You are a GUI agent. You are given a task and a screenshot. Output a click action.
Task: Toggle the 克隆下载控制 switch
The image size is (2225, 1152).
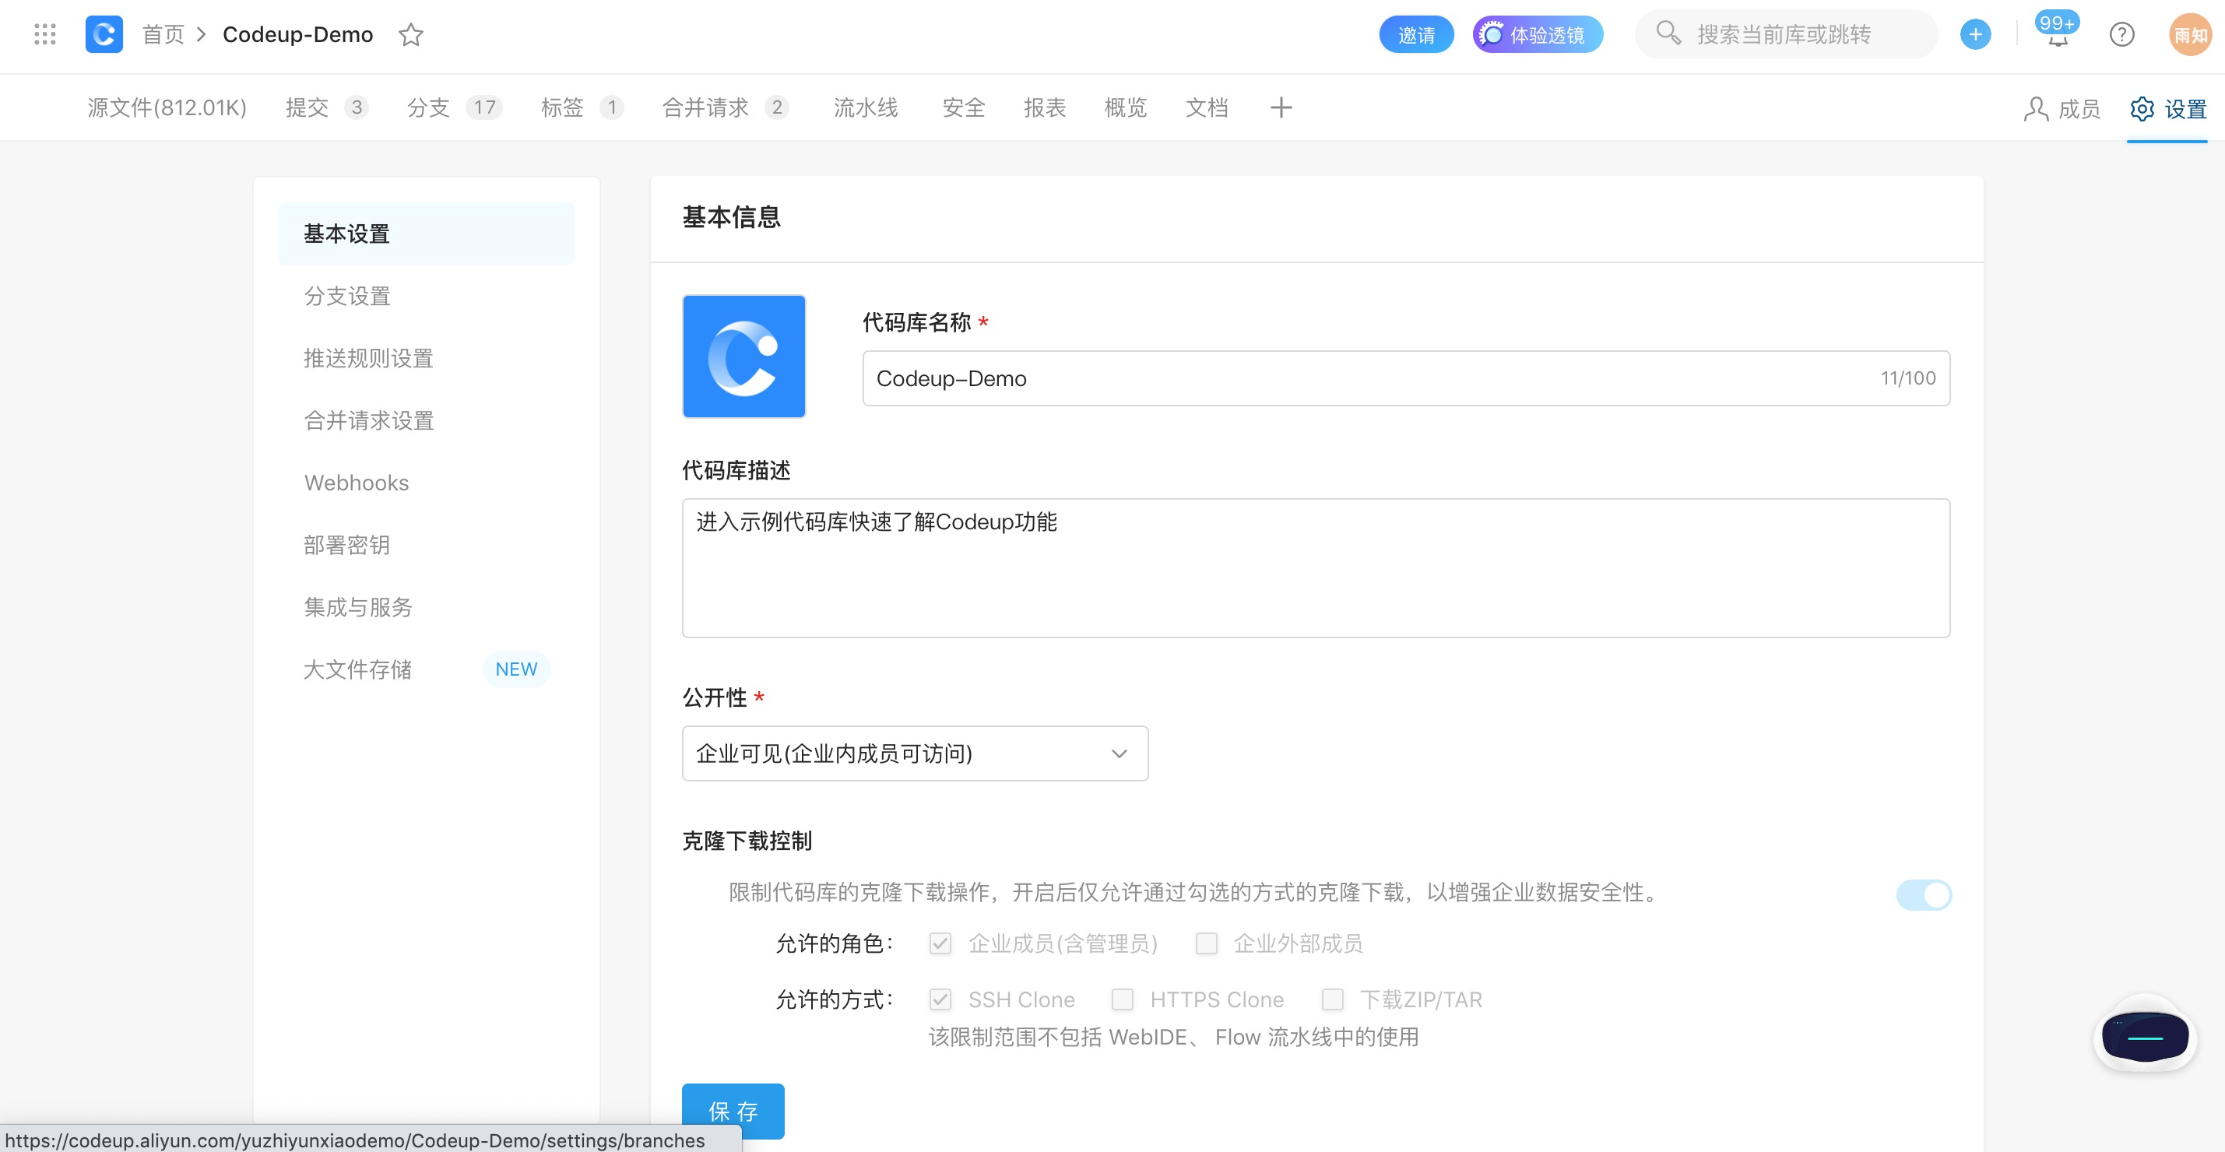click(x=1923, y=894)
